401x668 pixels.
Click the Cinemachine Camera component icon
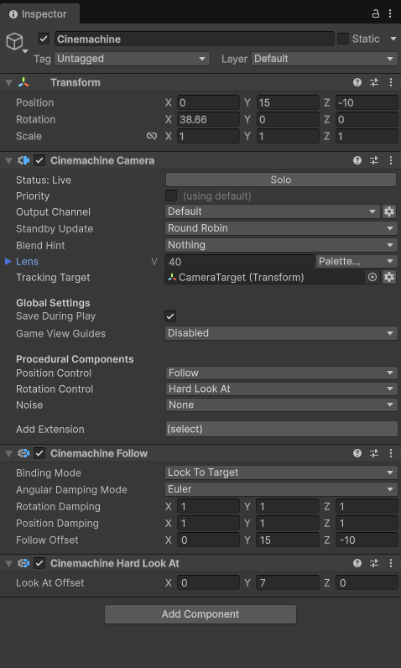click(x=23, y=160)
